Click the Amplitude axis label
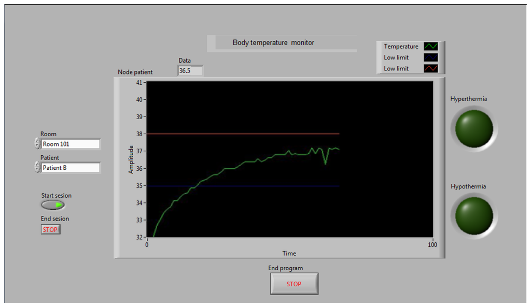531x307 pixels. (x=131, y=159)
